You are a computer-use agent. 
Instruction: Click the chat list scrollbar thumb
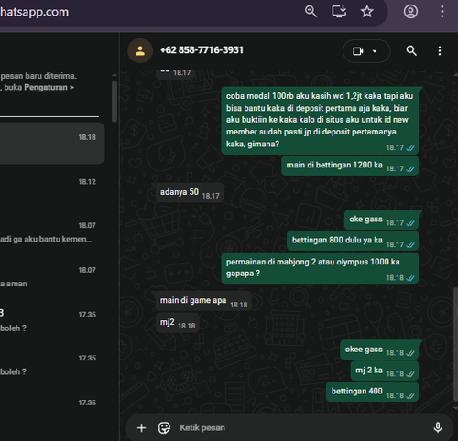pyautogui.click(x=114, y=102)
